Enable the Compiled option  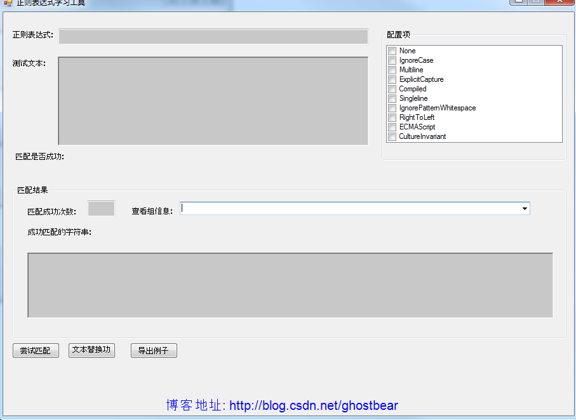point(392,89)
